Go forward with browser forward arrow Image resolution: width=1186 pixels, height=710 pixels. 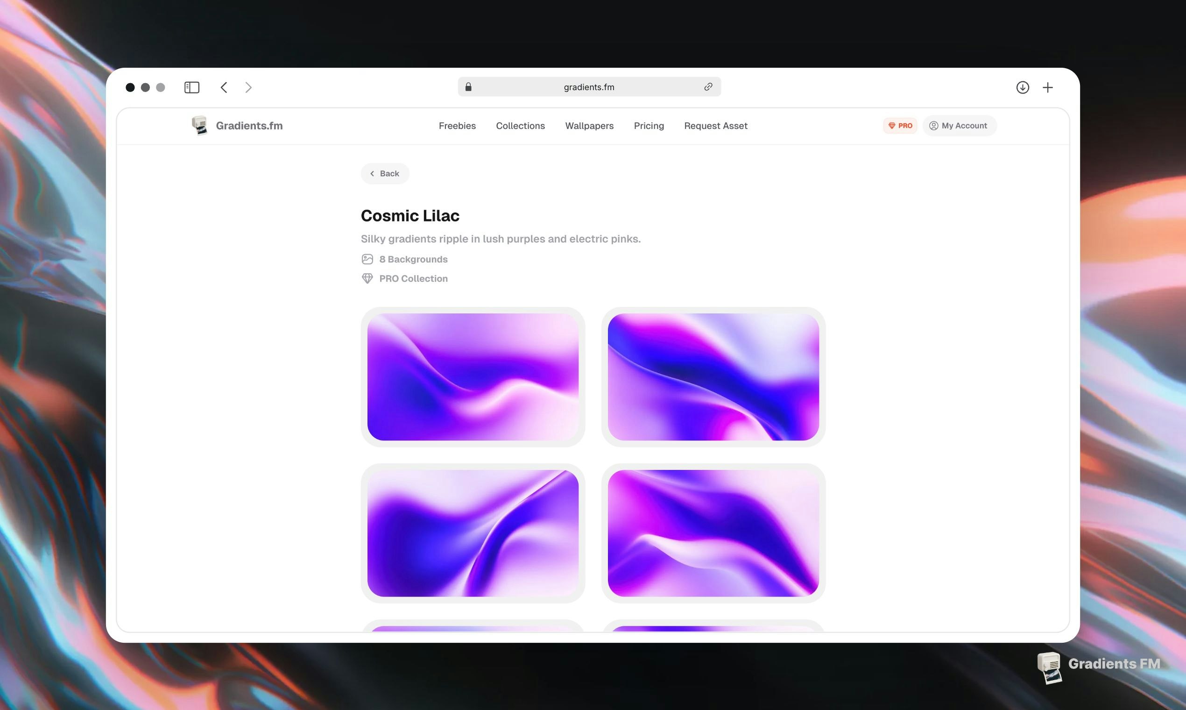coord(248,87)
